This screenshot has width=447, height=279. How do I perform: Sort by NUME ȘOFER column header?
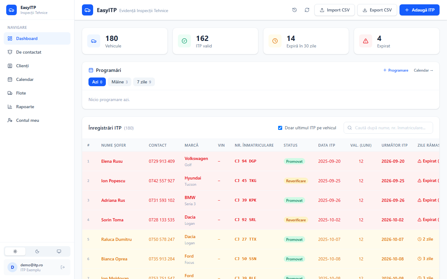pos(114,145)
